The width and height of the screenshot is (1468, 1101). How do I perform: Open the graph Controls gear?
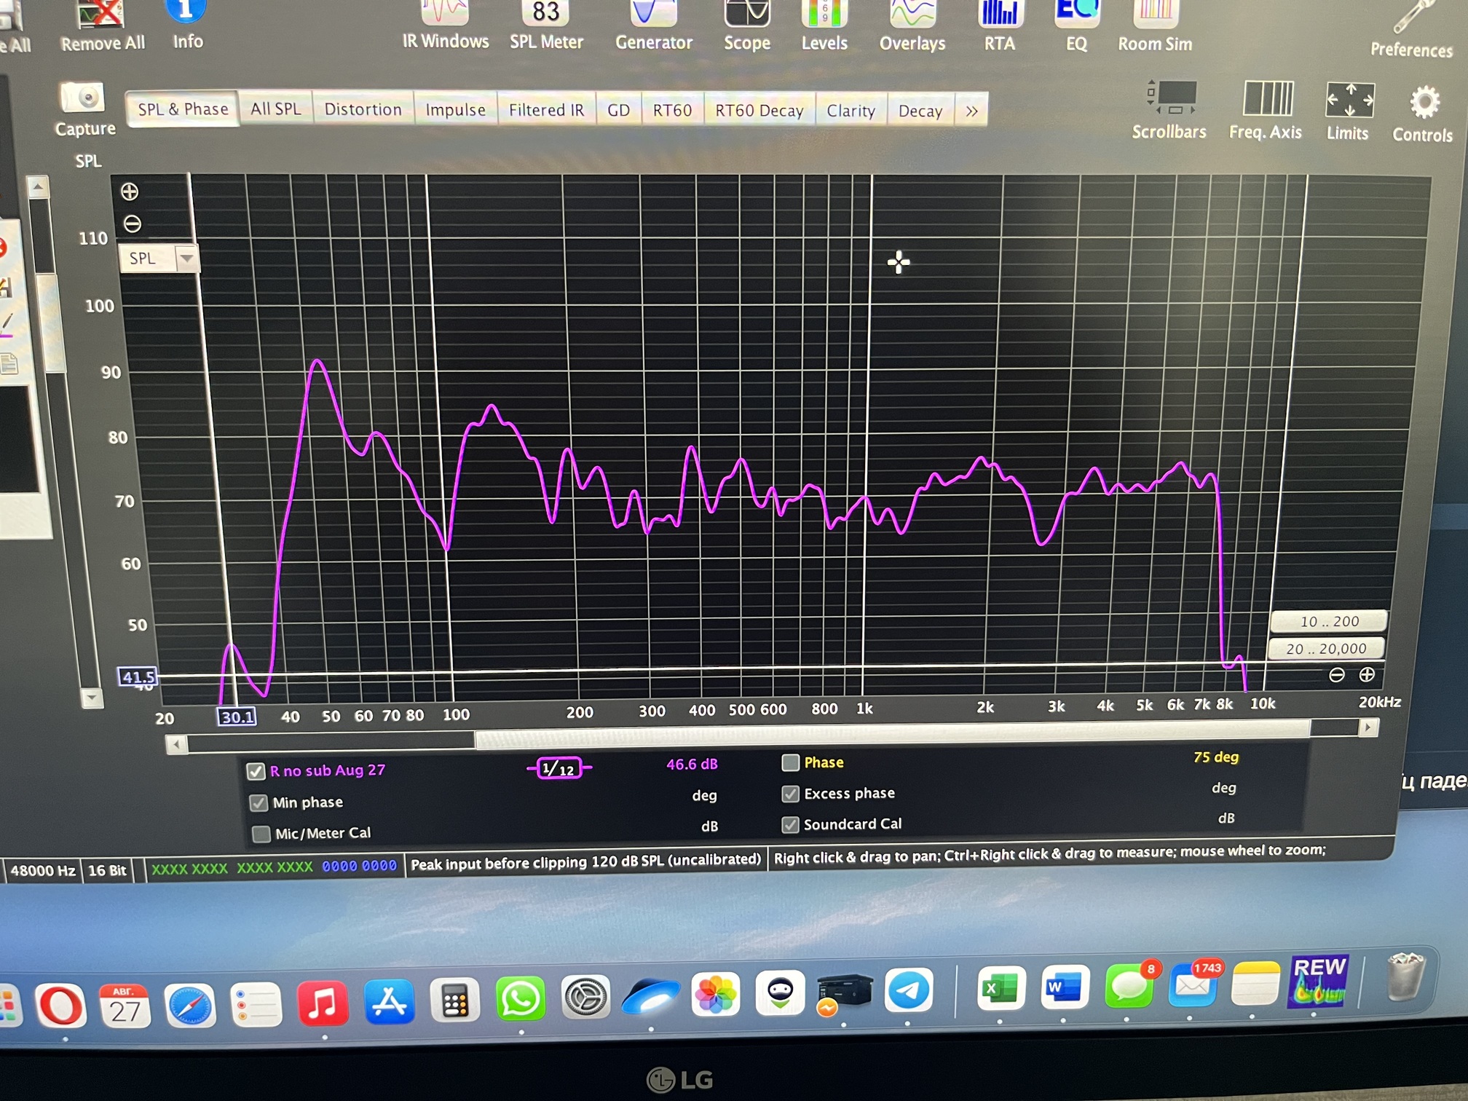(x=1424, y=102)
